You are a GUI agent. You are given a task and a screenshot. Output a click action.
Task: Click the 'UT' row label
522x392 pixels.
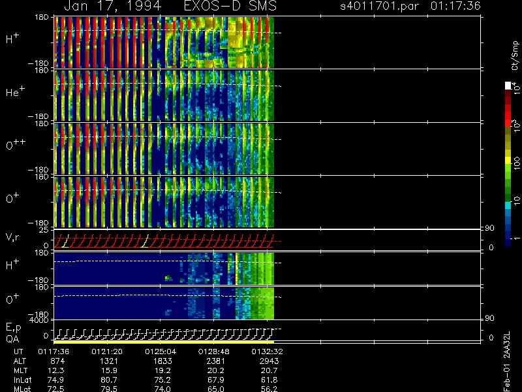point(18,351)
